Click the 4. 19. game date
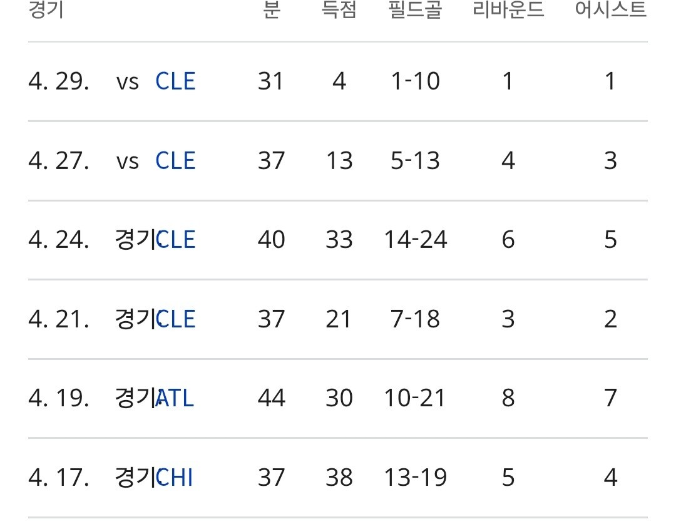676x524 pixels. coord(59,398)
